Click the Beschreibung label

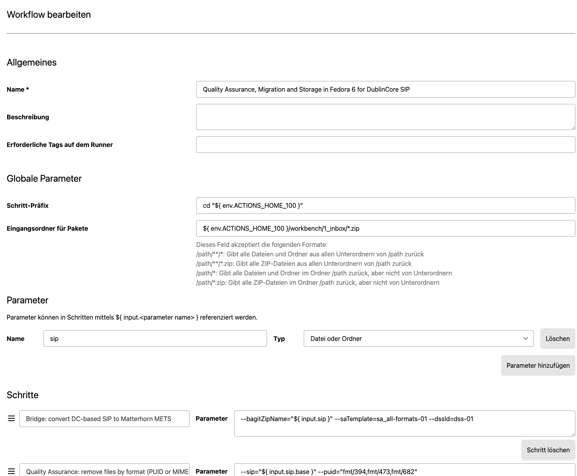pos(28,117)
